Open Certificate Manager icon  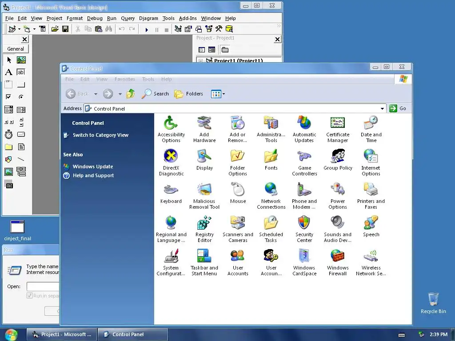pos(338,129)
